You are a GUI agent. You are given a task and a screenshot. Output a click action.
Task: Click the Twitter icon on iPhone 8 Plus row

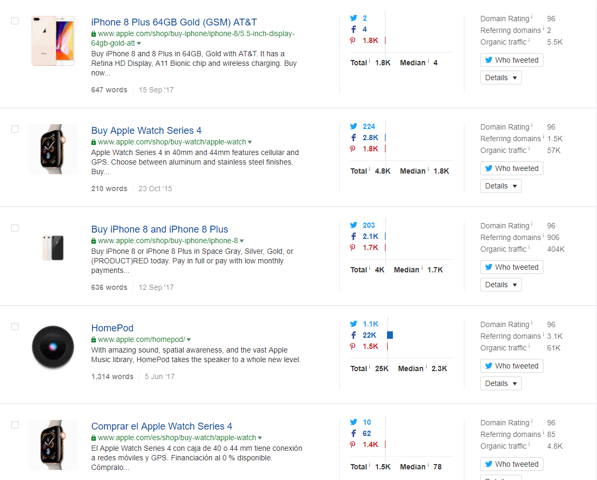click(x=353, y=18)
